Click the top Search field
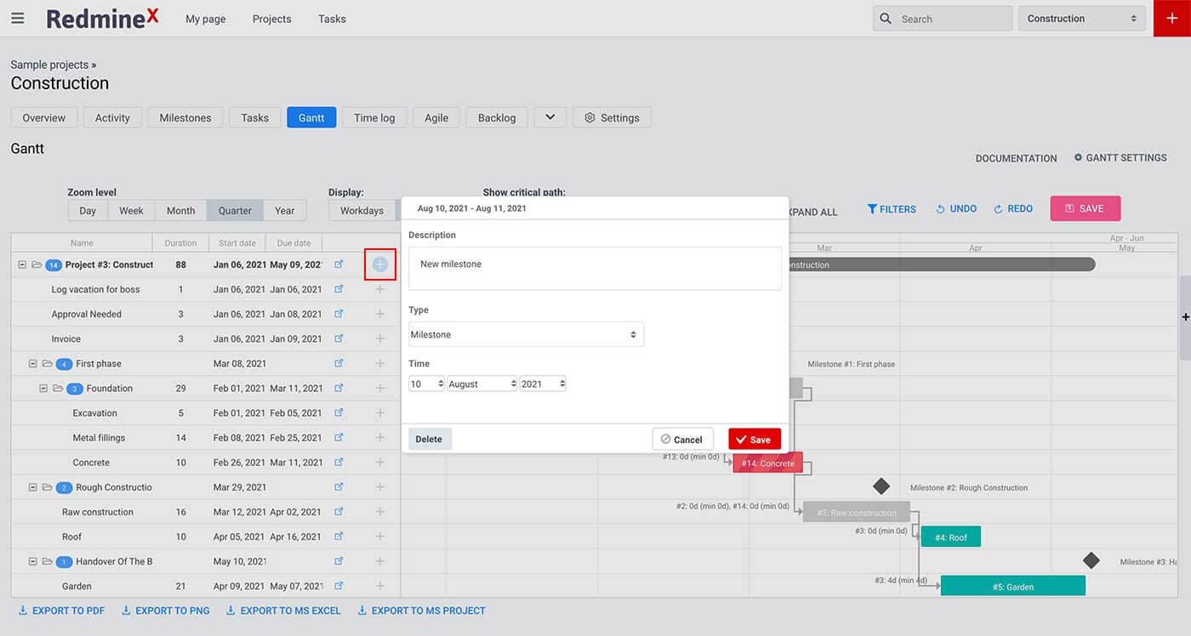Screen dimensions: 1191x636 943,18
